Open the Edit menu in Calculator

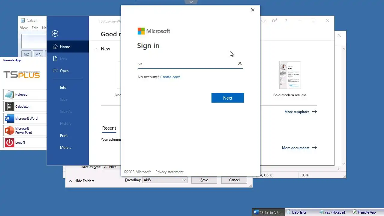(35, 28)
